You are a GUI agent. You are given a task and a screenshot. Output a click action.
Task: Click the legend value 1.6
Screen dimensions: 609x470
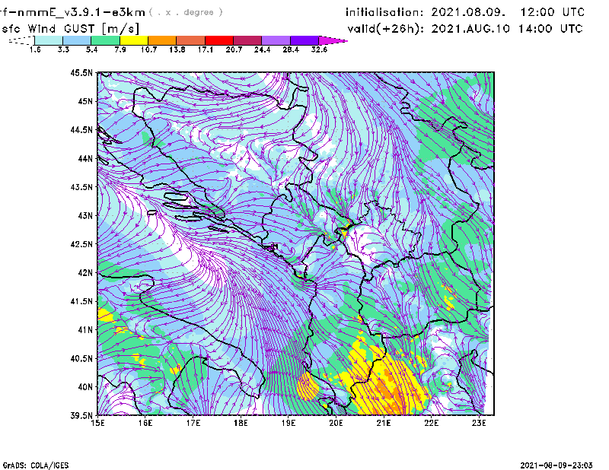pos(35,49)
